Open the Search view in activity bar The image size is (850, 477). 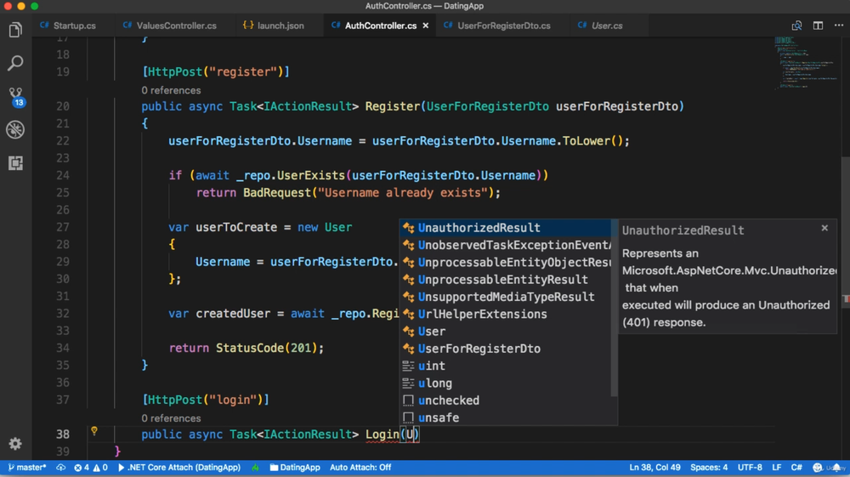[15, 63]
